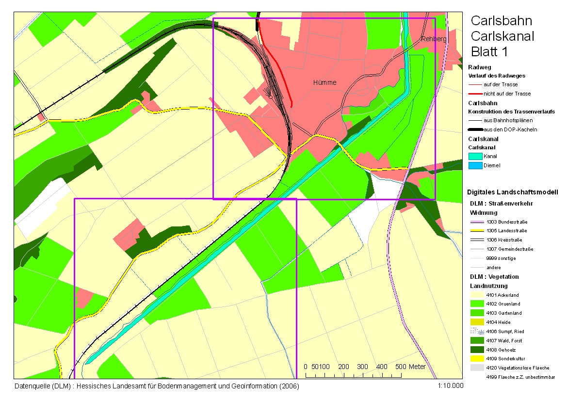567x401 pixels.
Task: Click the Hümme town label on map
Action: click(x=324, y=83)
